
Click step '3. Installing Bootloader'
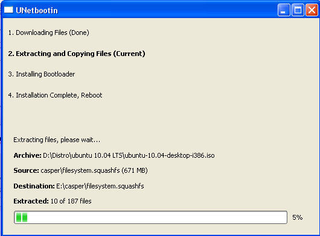tap(42, 74)
